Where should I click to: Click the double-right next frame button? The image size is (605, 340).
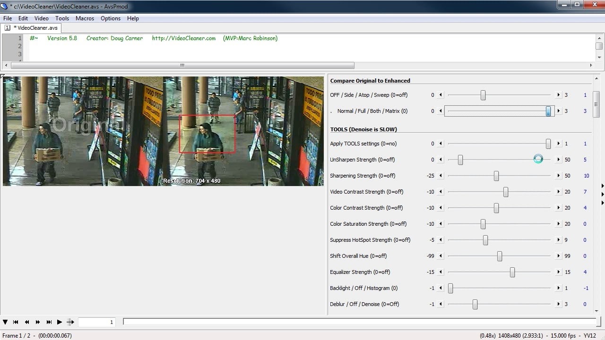pos(38,322)
